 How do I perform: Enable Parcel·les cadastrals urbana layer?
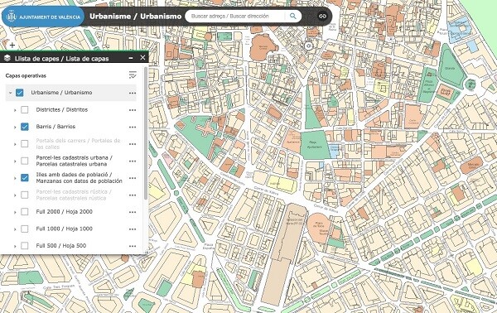coord(24,161)
